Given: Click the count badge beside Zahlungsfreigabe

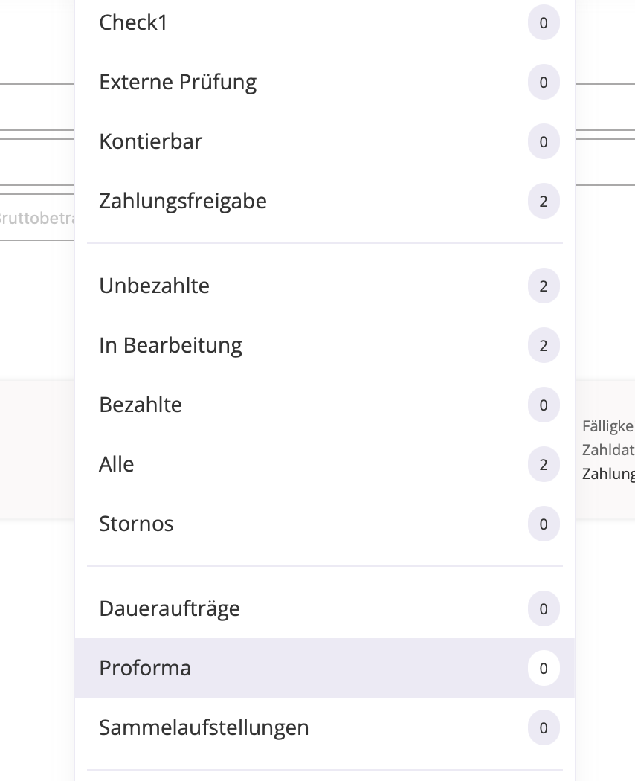Looking at the screenshot, I should (x=544, y=202).
